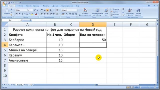Open the Лист1 sheet tab
Image resolution: width=160 pixels, height=90 pixels.
point(13,85)
